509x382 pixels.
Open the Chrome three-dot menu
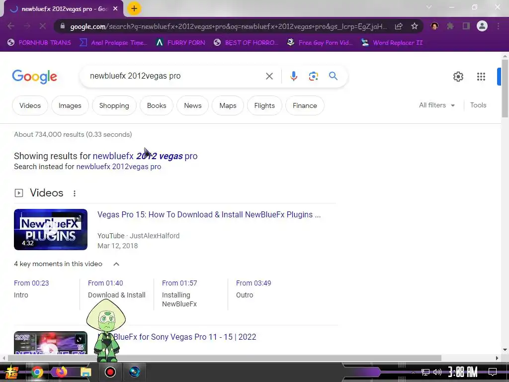point(498,26)
